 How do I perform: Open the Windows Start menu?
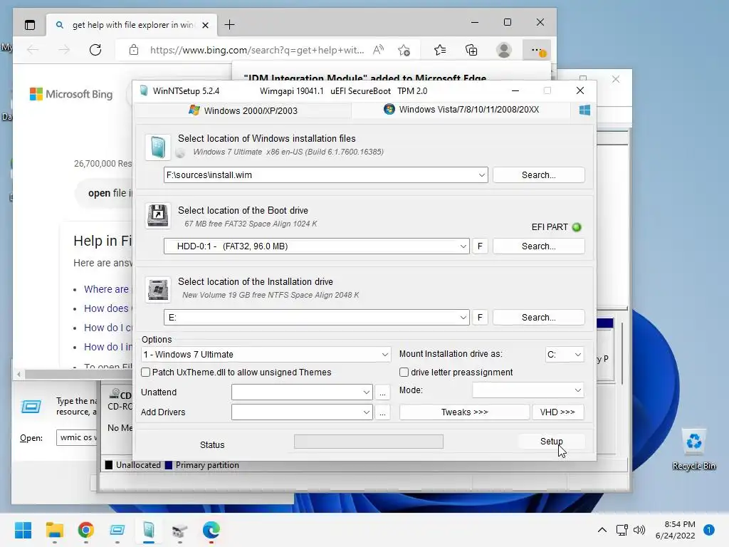pos(23,530)
